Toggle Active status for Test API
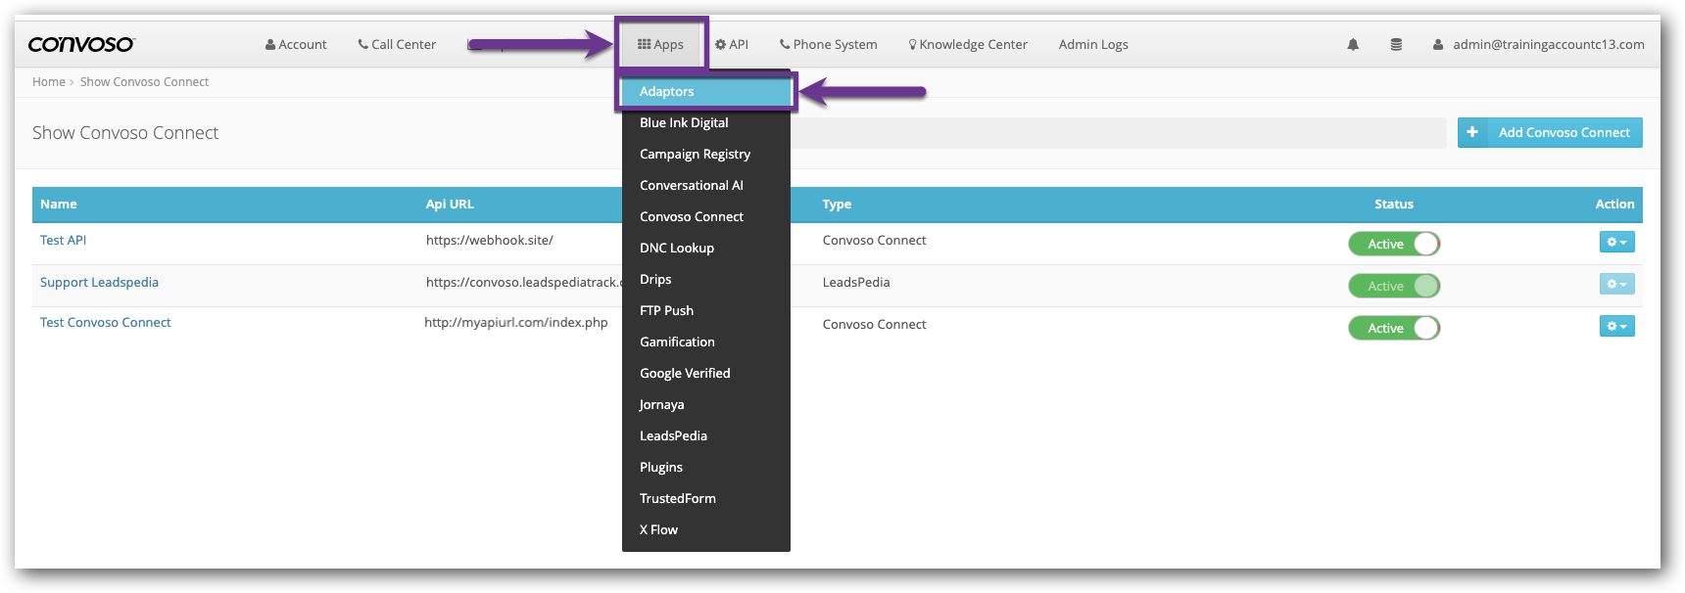Image resolution: width=1685 pixels, height=593 pixels. (x=1394, y=244)
